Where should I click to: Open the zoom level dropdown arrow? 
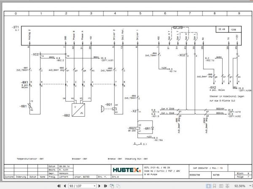coord(250,186)
